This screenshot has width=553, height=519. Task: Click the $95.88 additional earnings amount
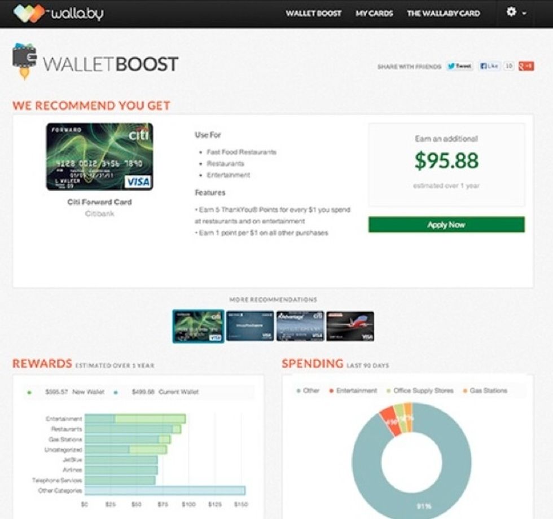coord(446,160)
